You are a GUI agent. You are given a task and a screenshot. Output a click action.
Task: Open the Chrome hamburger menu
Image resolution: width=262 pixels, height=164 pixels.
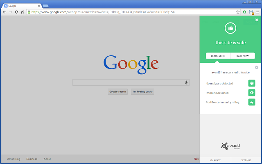[257, 12]
